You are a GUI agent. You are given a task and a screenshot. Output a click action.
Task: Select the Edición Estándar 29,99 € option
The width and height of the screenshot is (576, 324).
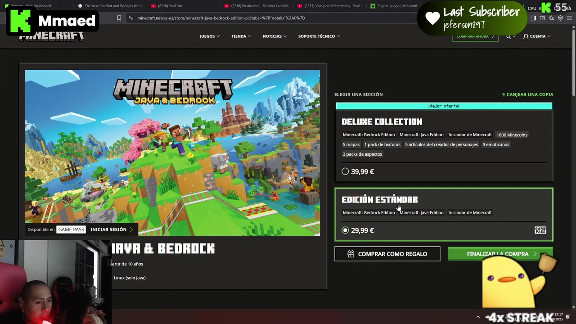point(345,230)
